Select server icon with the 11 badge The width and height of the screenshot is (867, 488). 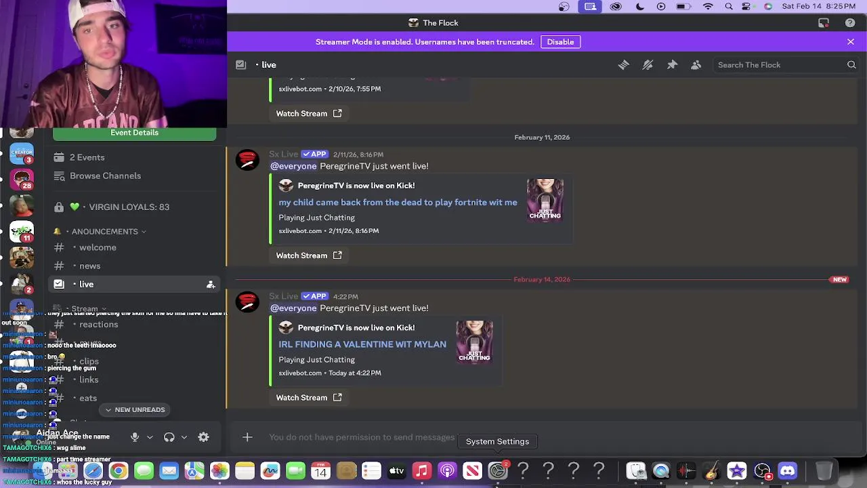[x=22, y=231]
